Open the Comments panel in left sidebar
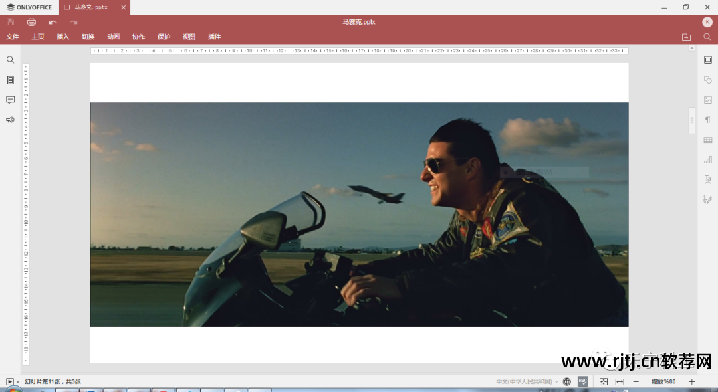The image size is (718, 392). click(10, 100)
